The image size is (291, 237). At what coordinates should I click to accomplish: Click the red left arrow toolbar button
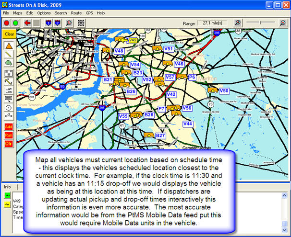(x=27, y=23)
